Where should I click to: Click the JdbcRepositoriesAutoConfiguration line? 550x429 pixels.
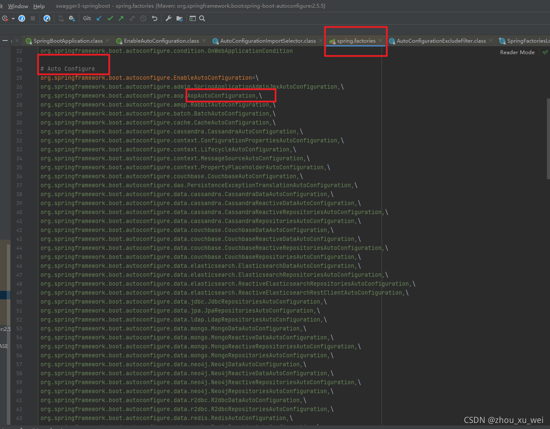click(x=184, y=302)
